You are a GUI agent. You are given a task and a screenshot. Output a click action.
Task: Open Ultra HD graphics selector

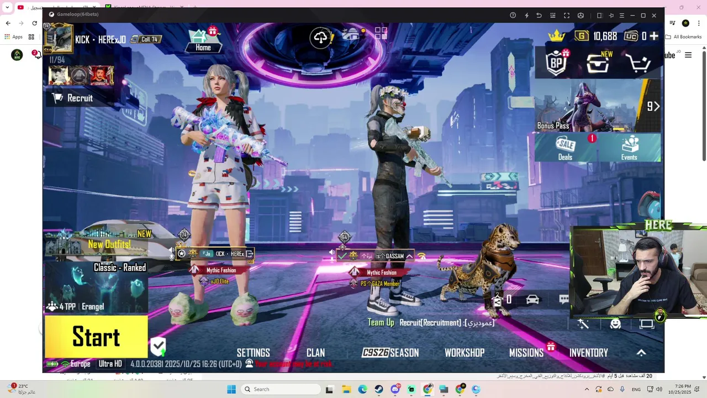(110, 364)
